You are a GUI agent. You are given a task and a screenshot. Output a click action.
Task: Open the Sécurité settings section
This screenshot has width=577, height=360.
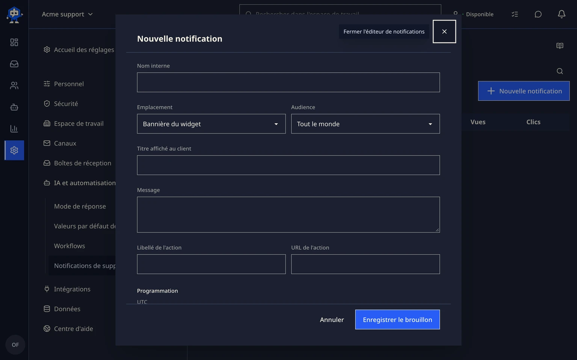[x=61, y=104]
